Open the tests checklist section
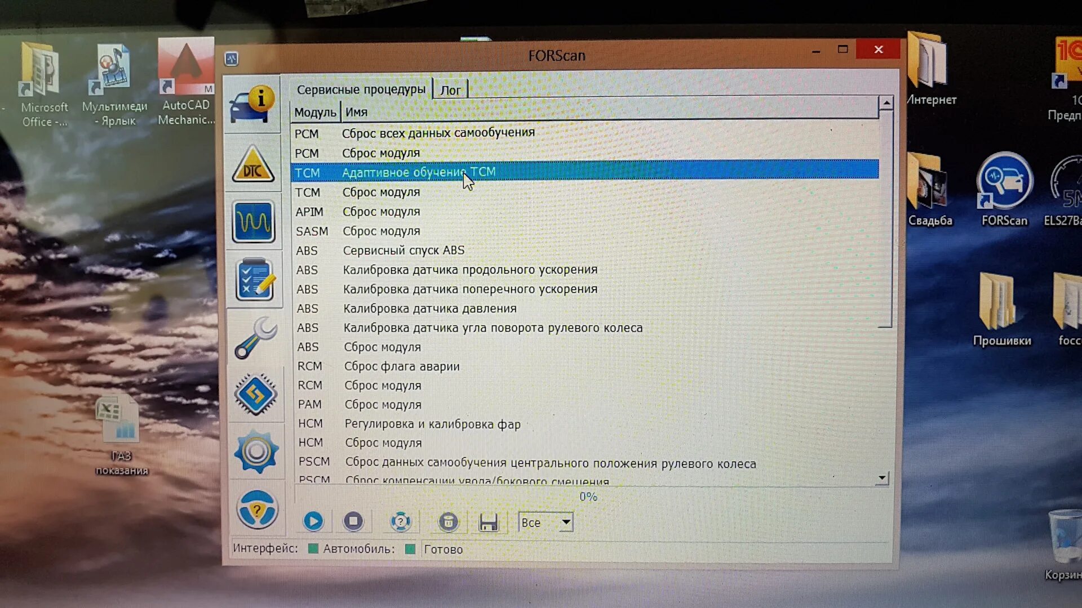 (255, 280)
